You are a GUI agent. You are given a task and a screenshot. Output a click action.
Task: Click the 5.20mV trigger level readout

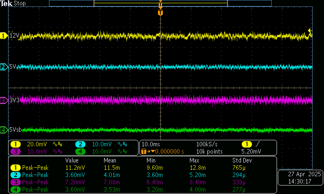(x=251, y=152)
